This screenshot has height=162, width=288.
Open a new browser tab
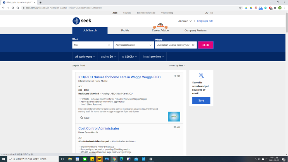40,3
